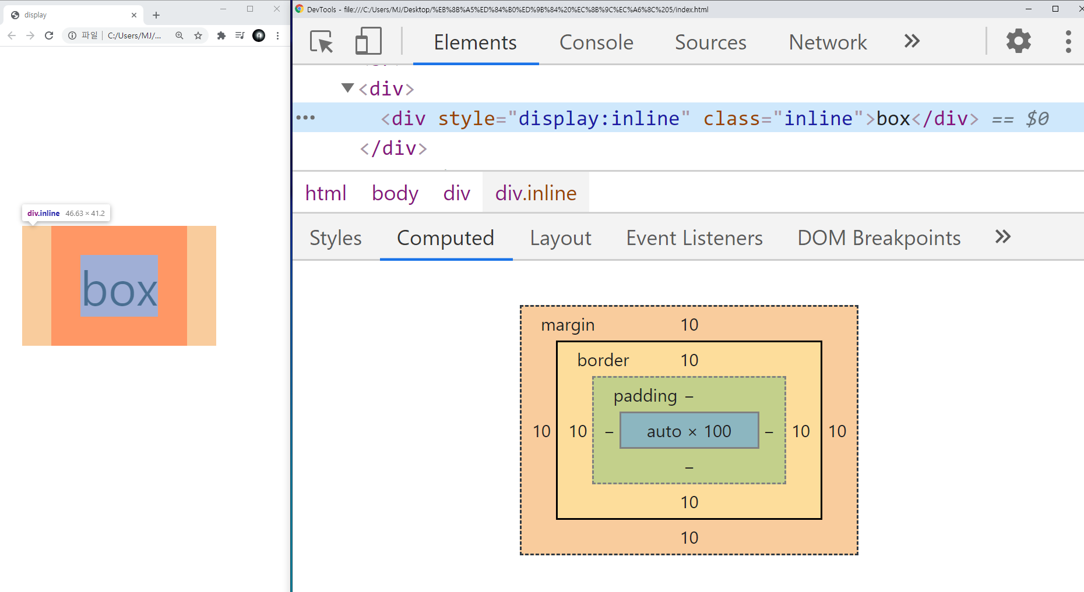
Task: Click the zoom magnifier icon in address bar
Action: [x=180, y=36]
